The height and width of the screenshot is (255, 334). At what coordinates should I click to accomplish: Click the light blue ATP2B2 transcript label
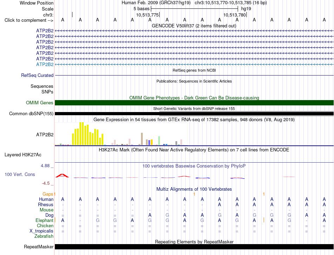click(x=45, y=64)
